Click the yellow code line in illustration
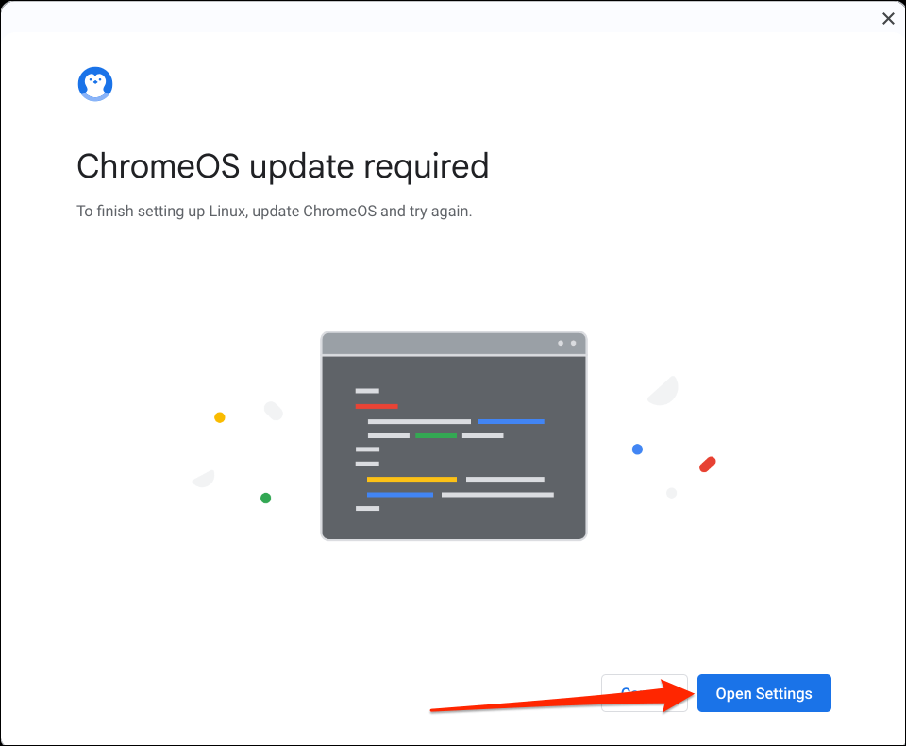 [411, 480]
